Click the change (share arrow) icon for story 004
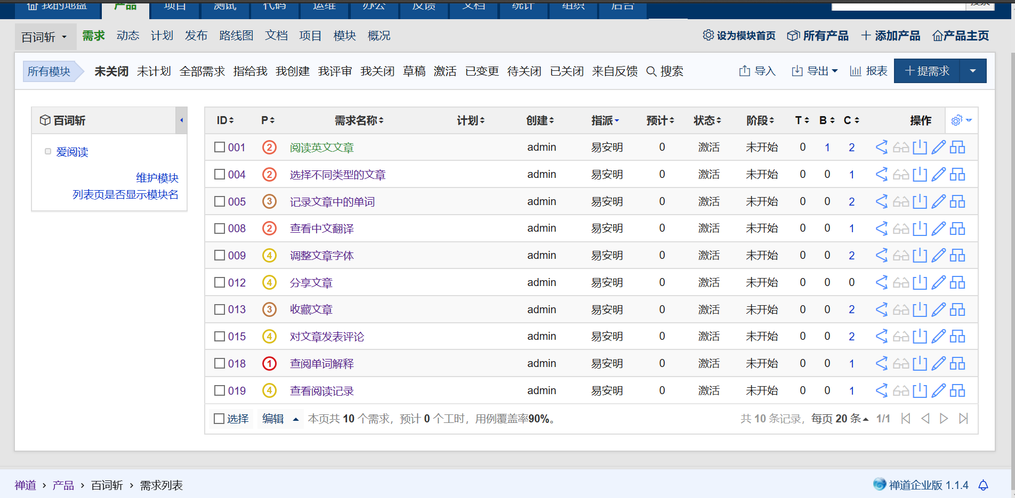The height and width of the screenshot is (498, 1015). click(882, 175)
